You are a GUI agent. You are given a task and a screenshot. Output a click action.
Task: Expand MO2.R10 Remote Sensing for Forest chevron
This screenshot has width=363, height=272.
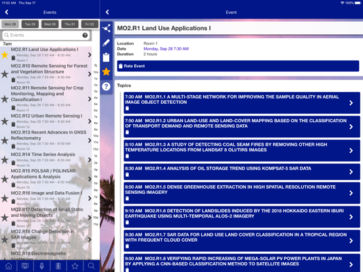[x=89, y=74]
